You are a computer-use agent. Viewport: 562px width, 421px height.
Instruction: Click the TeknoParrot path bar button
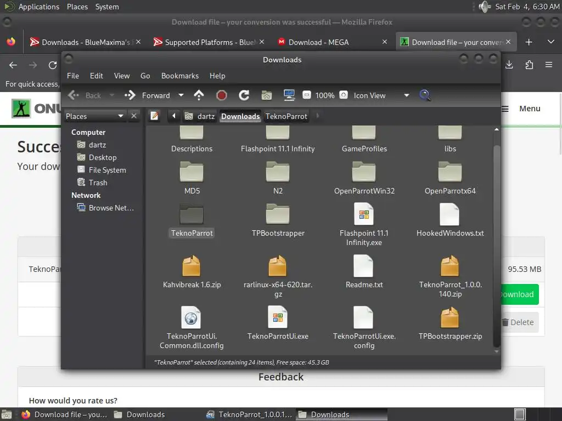click(x=286, y=116)
